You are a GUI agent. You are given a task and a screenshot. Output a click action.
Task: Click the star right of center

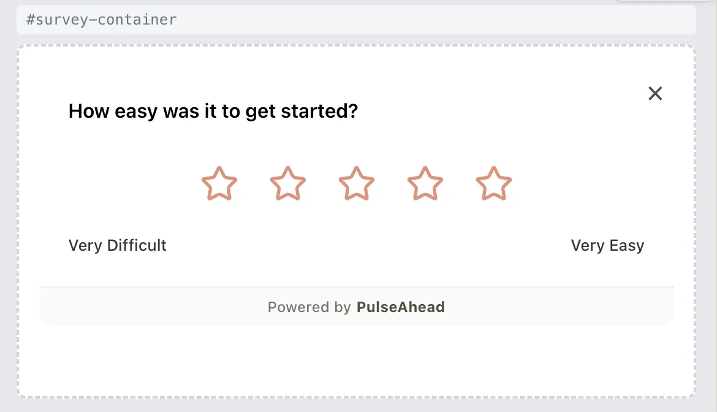click(x=424, y=183)
